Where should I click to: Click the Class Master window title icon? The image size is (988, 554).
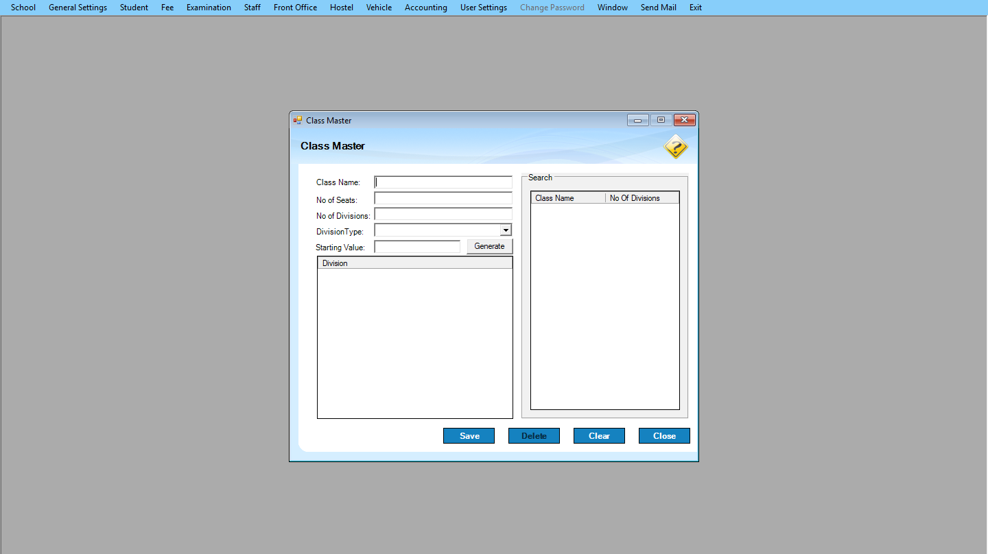(x=298, y=121)
